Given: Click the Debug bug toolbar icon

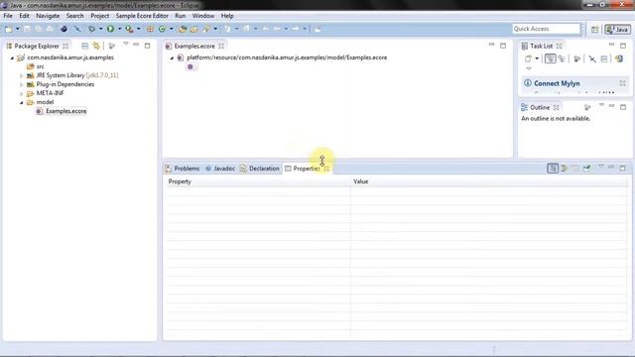Looking at the screenshot, I should (x=92, y=29).
